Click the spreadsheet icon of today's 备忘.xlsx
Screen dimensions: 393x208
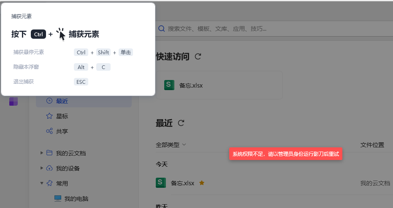point(161,183)
